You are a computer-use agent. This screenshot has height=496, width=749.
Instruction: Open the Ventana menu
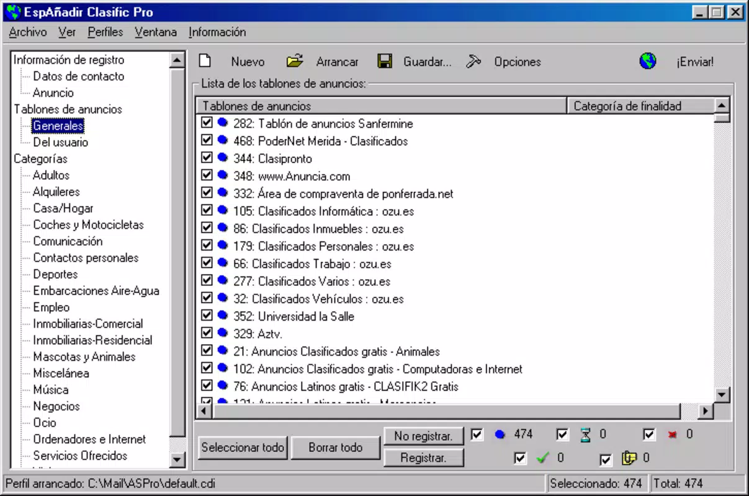(x=156, y=32)
